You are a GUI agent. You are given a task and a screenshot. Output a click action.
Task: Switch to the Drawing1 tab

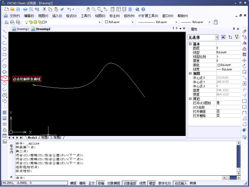(x=21, y=29)
